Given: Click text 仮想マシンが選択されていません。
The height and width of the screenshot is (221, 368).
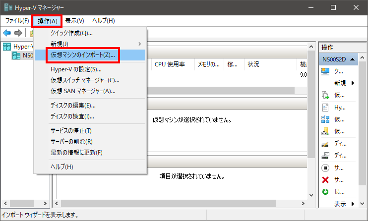Looking at the screenshot, I should 192,120.
